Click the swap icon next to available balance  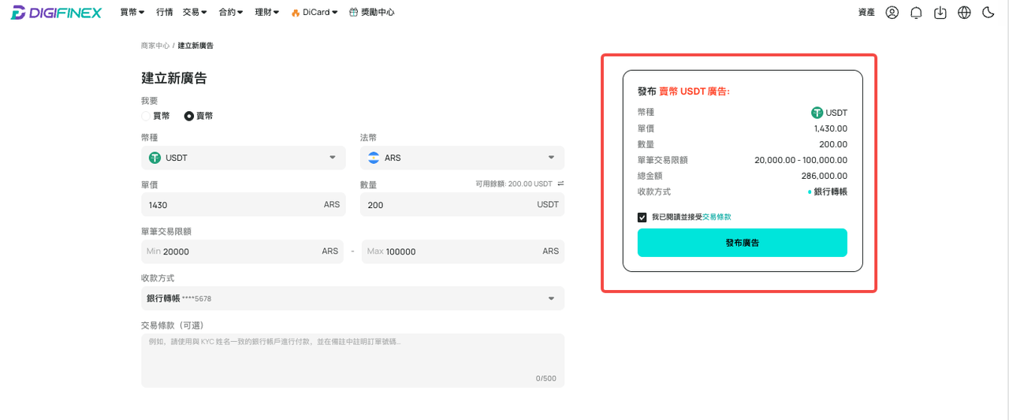point(560,184)
